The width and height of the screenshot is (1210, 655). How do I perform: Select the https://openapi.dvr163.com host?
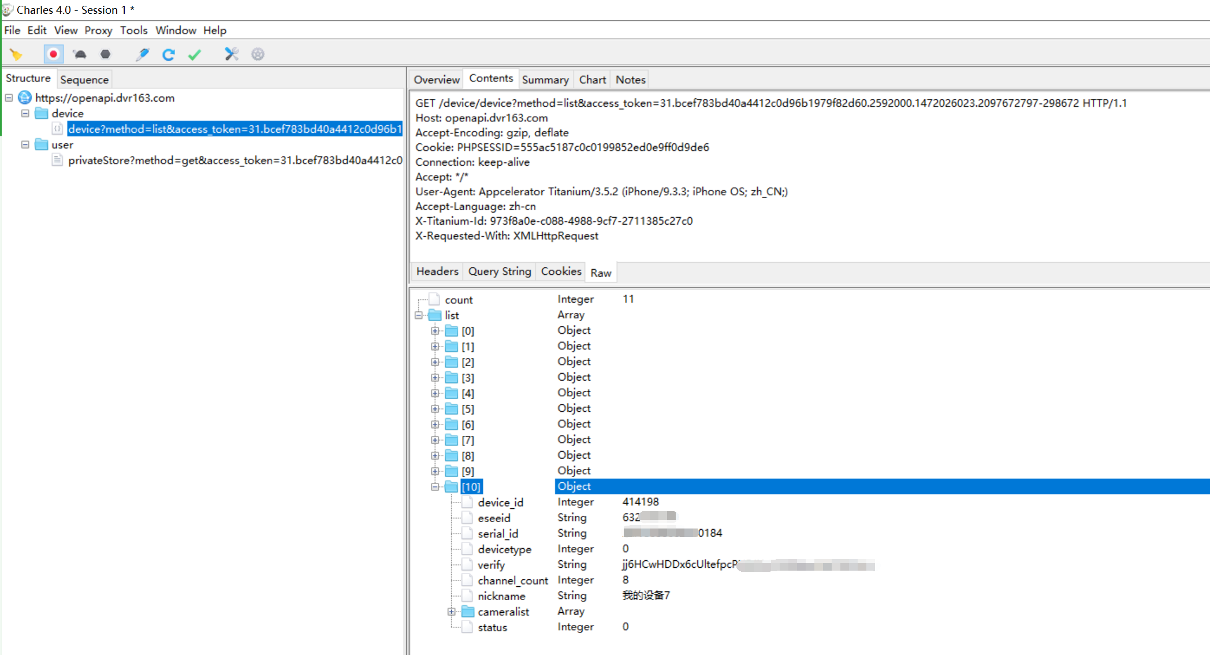point(105,98)
